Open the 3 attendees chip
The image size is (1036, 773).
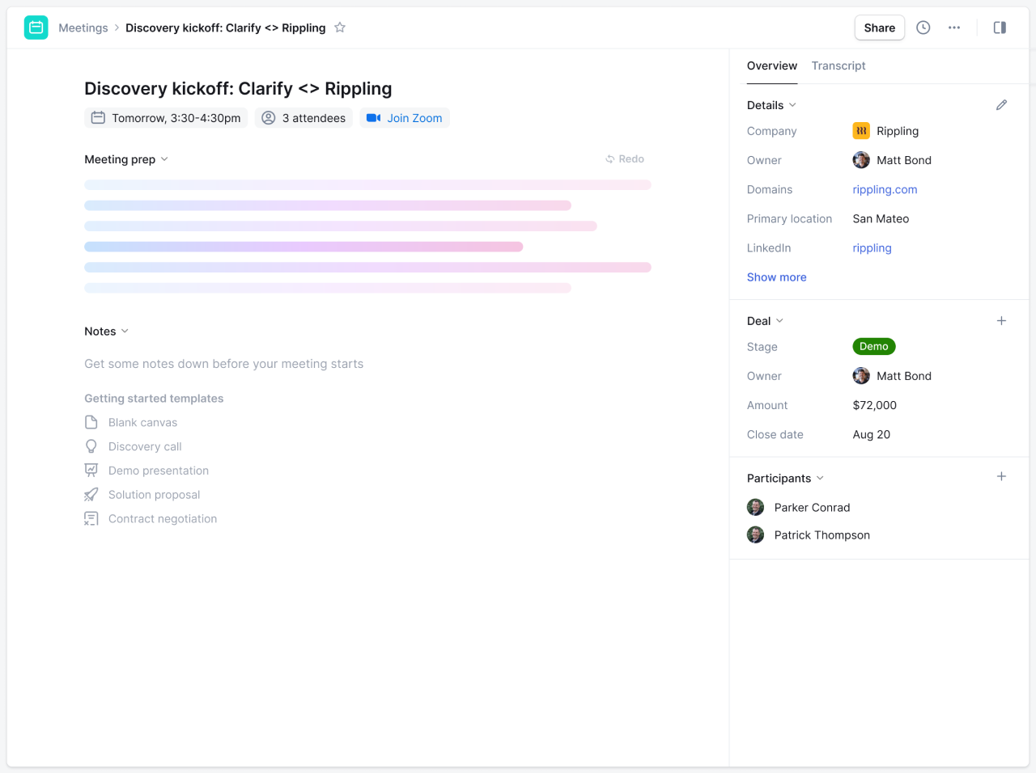pyautogui.click(x=304, y=118)
